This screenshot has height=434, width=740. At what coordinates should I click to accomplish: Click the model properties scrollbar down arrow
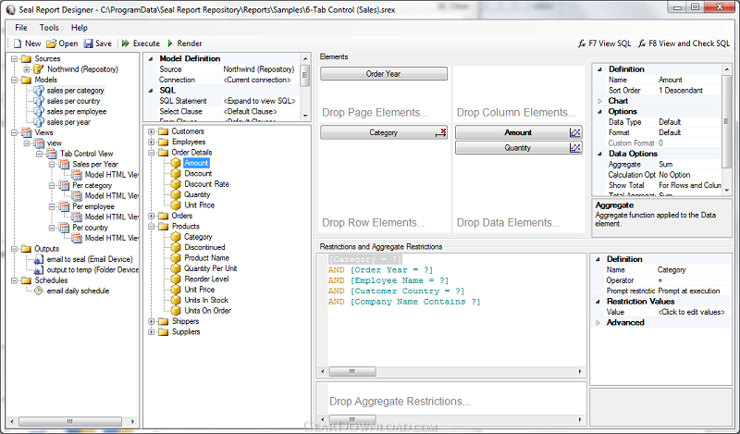pyautogui.click(x=305, y=116)
